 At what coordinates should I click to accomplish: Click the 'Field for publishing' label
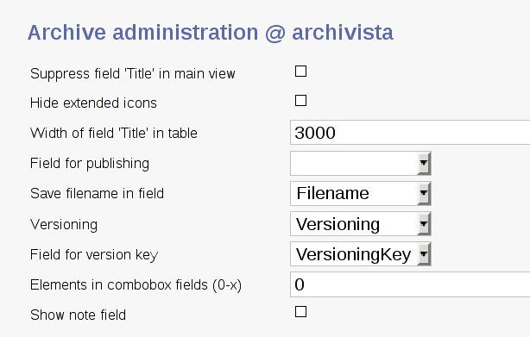[x=90, y=164]
